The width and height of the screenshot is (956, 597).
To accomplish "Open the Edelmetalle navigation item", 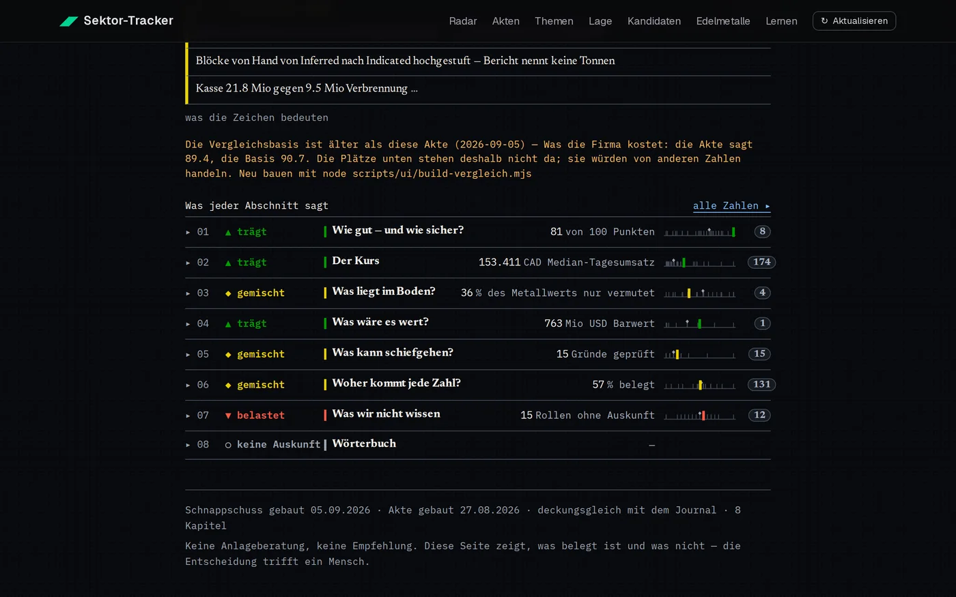I will 723,21.
